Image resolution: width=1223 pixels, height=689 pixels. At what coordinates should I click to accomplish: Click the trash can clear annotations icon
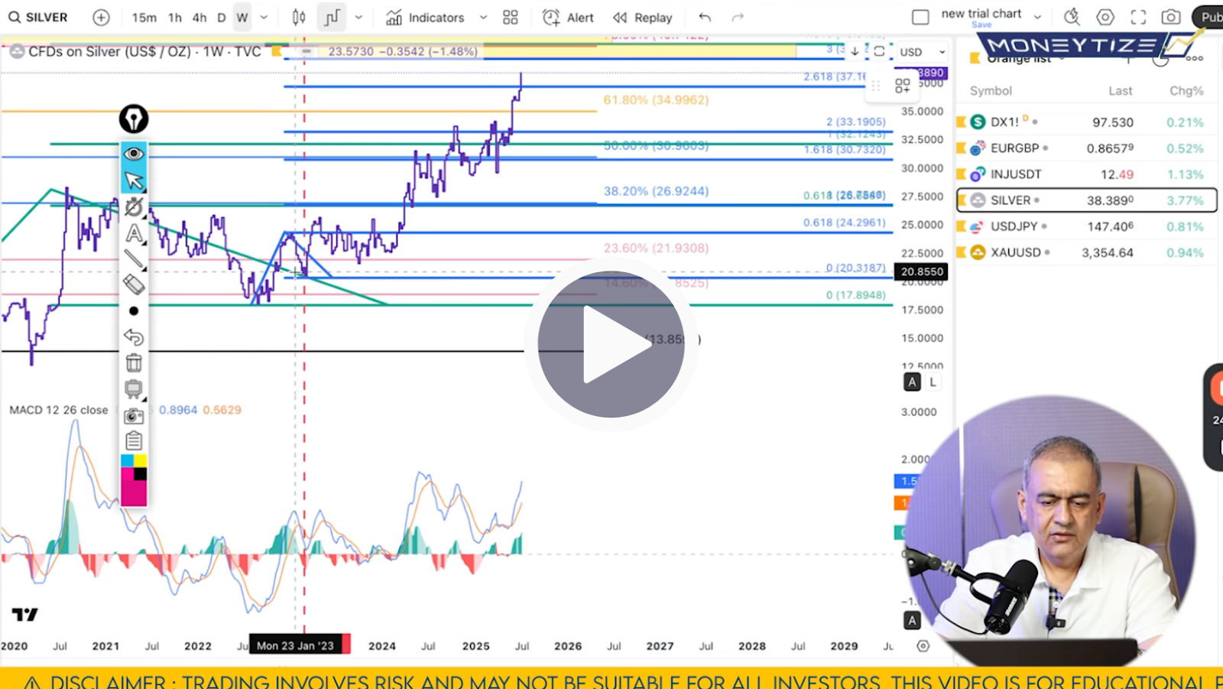[x=134, y=363]
